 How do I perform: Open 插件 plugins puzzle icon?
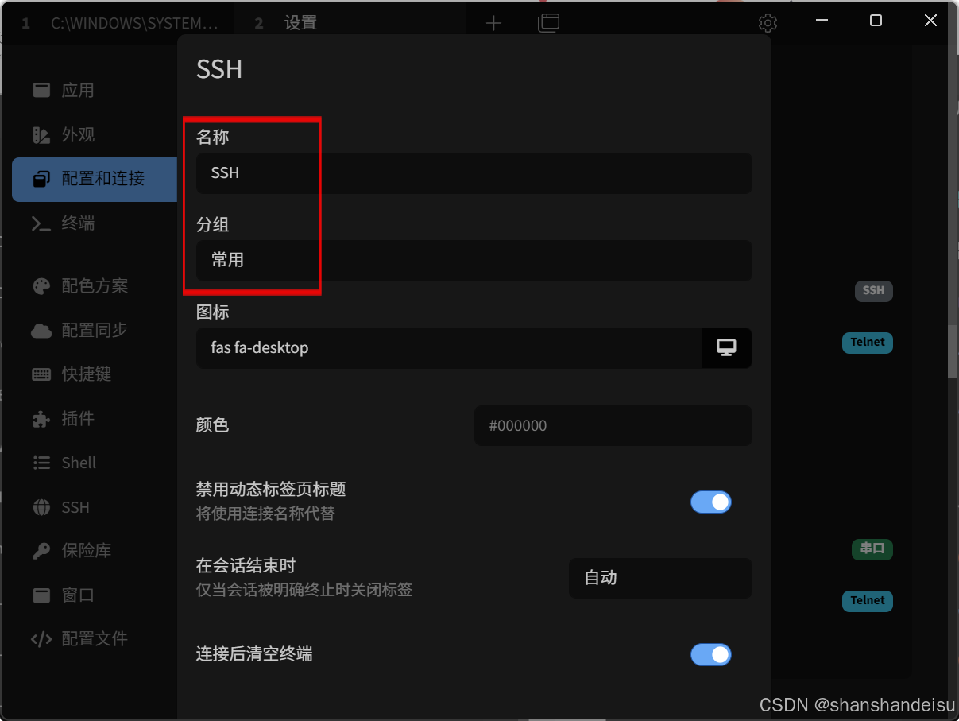[x=64, y=418]
